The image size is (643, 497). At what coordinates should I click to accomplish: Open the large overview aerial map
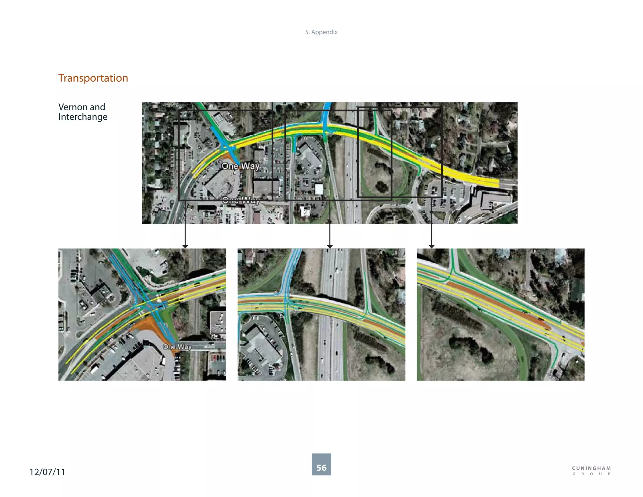click(330, 163)
